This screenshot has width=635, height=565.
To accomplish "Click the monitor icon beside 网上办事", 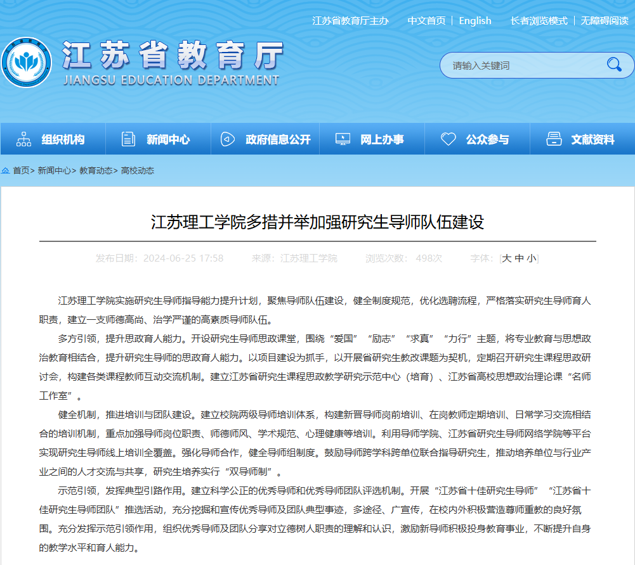I will pyautogui.click(x=343, y=139).
